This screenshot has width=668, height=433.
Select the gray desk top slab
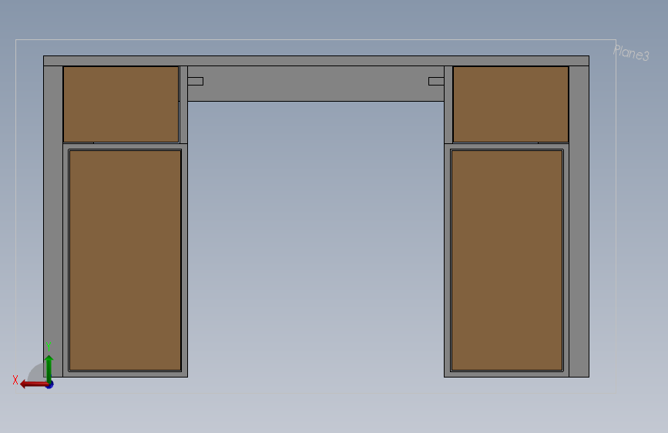point(316,61)
